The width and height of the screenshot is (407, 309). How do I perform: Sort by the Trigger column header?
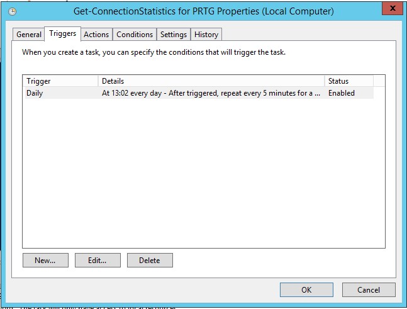point(60,81)
